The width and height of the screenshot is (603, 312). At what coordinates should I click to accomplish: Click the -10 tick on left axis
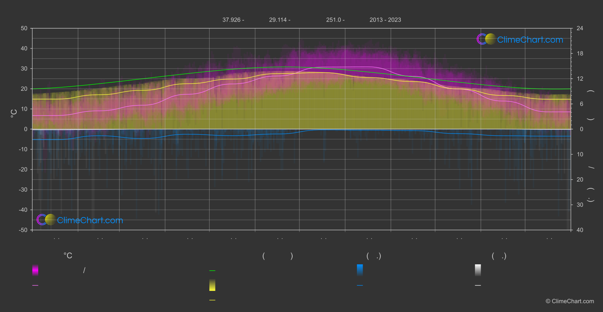click(23, 149)
